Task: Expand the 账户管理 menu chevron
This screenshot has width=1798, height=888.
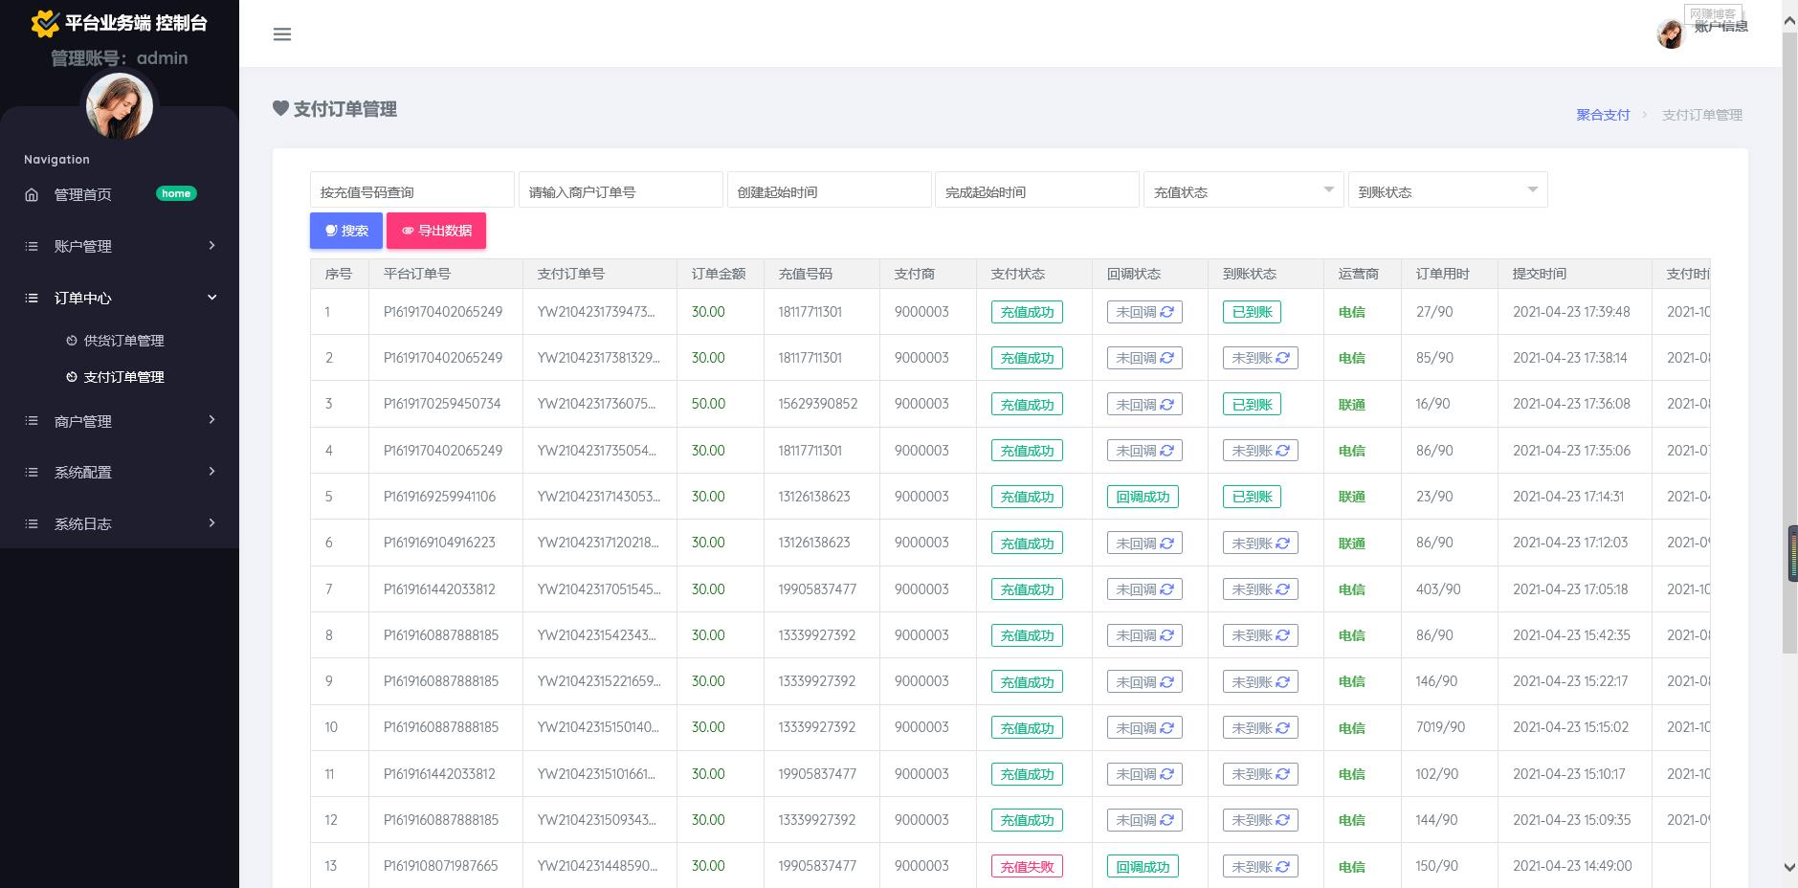Action: (211, 246)
